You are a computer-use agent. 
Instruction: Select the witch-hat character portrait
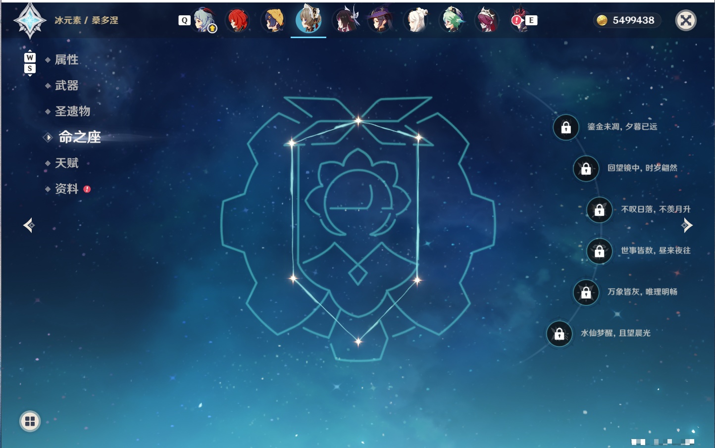coord(379,20)
